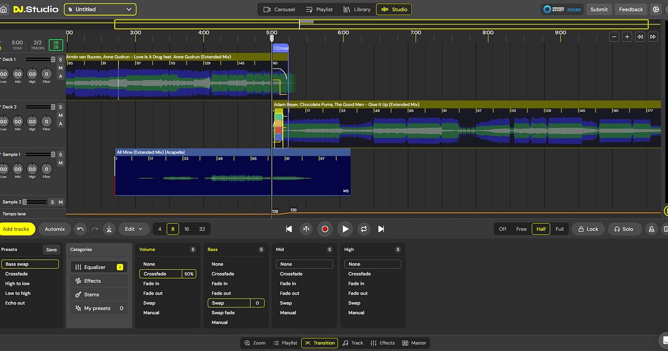Select the Track tab in the bottom bar
668x351 pixels.
(x=352, y=343)
